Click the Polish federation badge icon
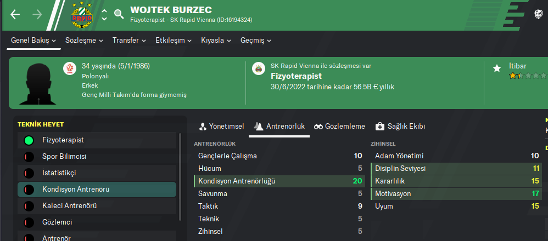 [69, 68]
